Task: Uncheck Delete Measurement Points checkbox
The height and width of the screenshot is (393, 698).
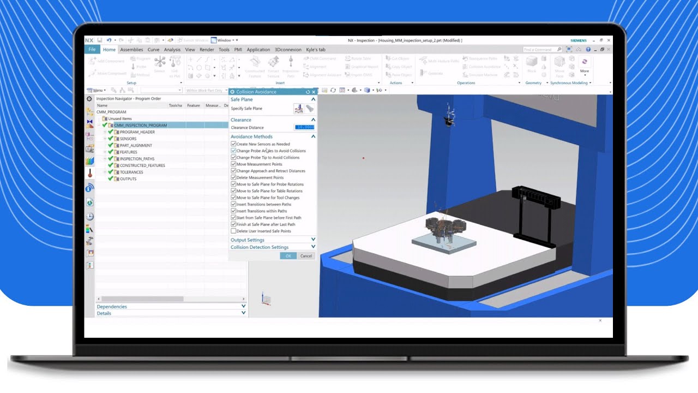Action: (233, 177)
